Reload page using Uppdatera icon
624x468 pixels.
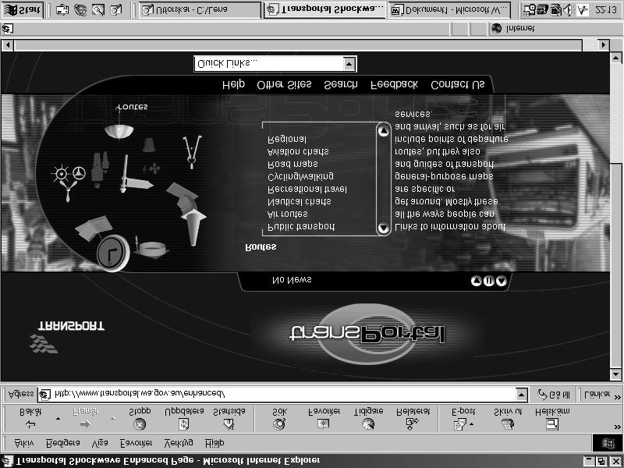184,424
